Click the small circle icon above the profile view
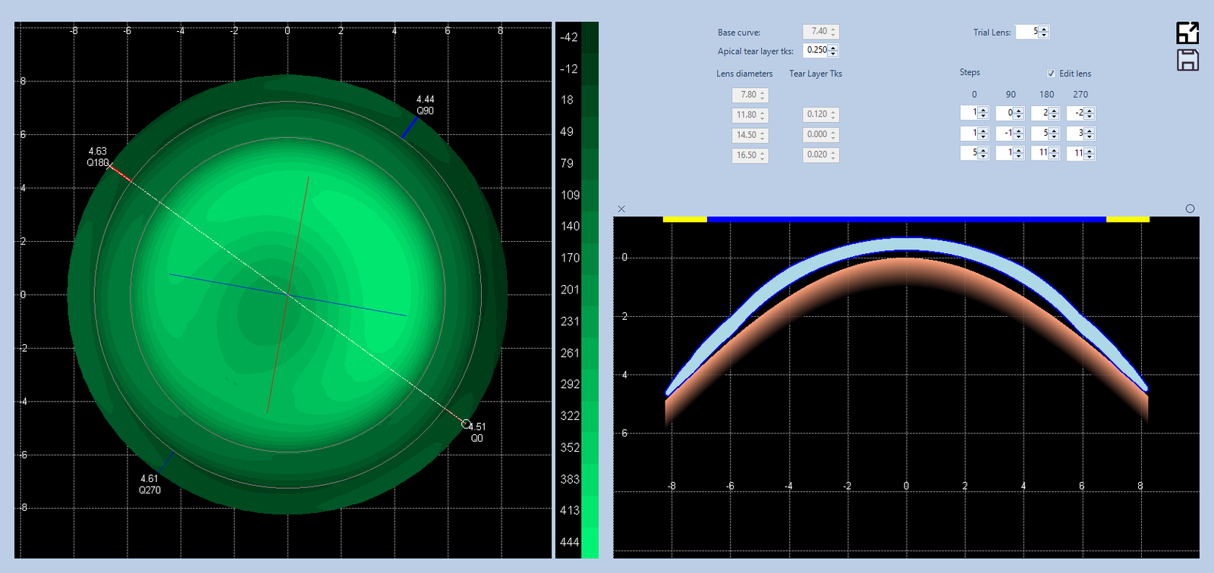1214x573 pixels. pyautogui.click(x=1190, y=208)
